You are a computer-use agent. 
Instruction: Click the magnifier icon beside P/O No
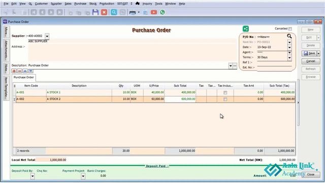pos(289,36)
